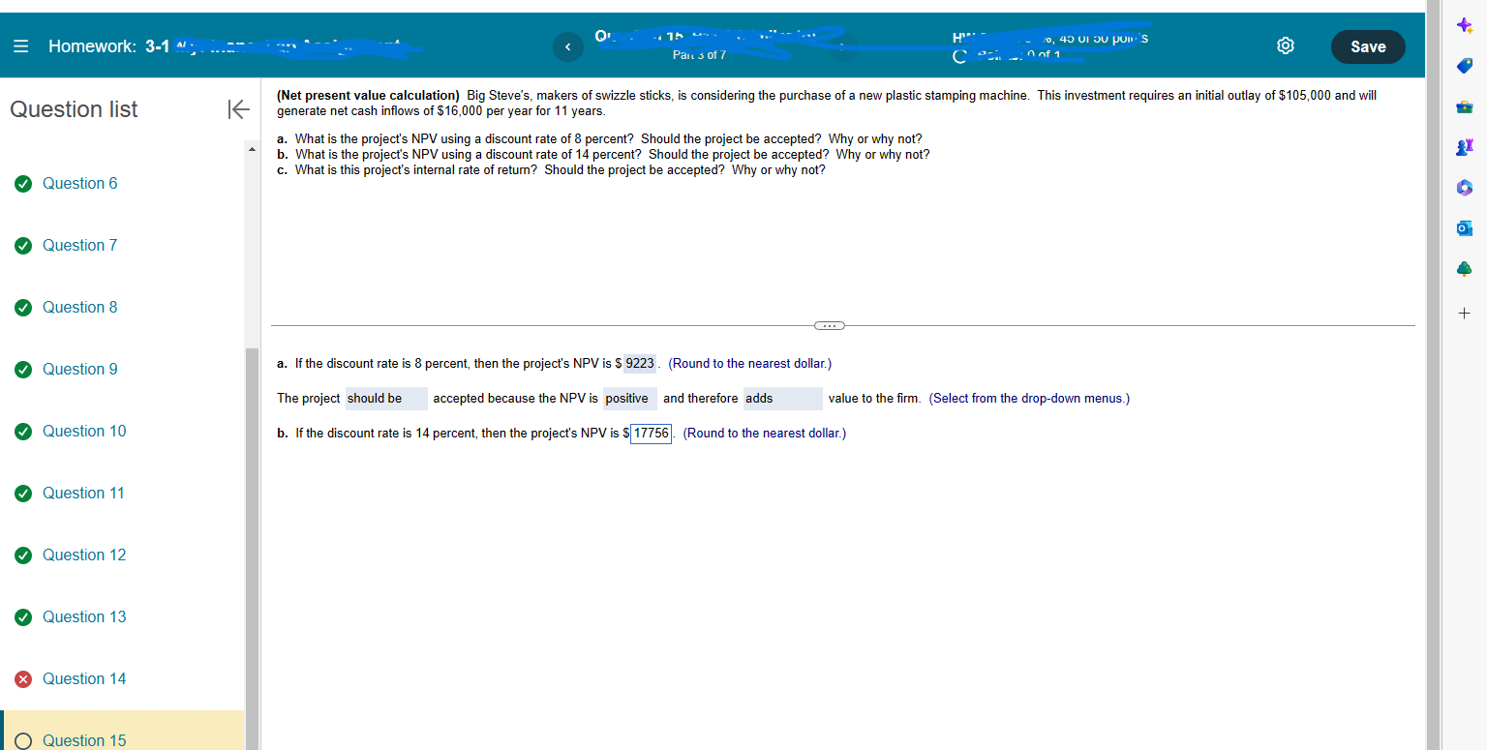This screenshot has height=750, width=1487.
Task: Open Copilot in the browser sidebar
Action: (1464, 24)
